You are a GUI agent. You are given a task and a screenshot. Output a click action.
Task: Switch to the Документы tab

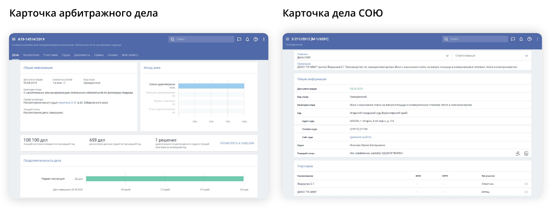82,55
